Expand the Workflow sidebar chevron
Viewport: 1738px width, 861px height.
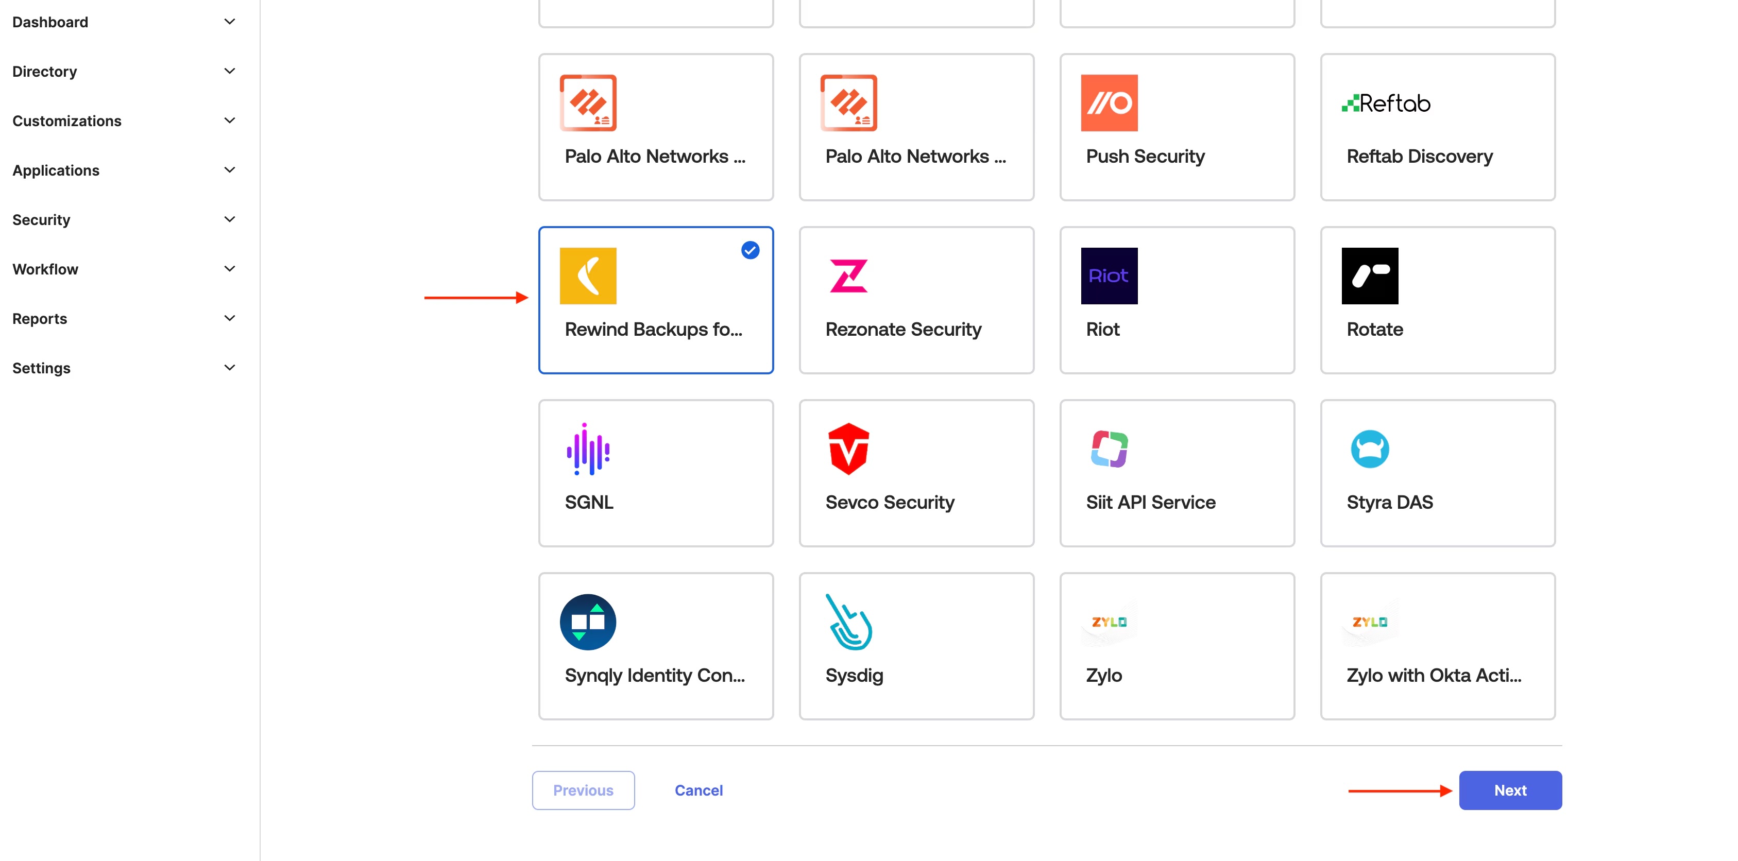tap(229, 269)
